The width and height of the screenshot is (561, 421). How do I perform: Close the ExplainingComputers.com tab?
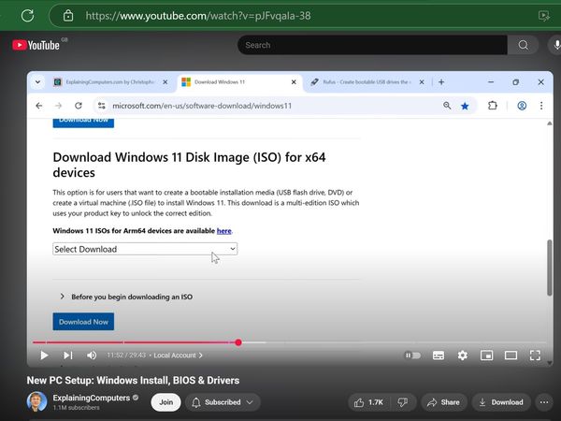[165, 82]
